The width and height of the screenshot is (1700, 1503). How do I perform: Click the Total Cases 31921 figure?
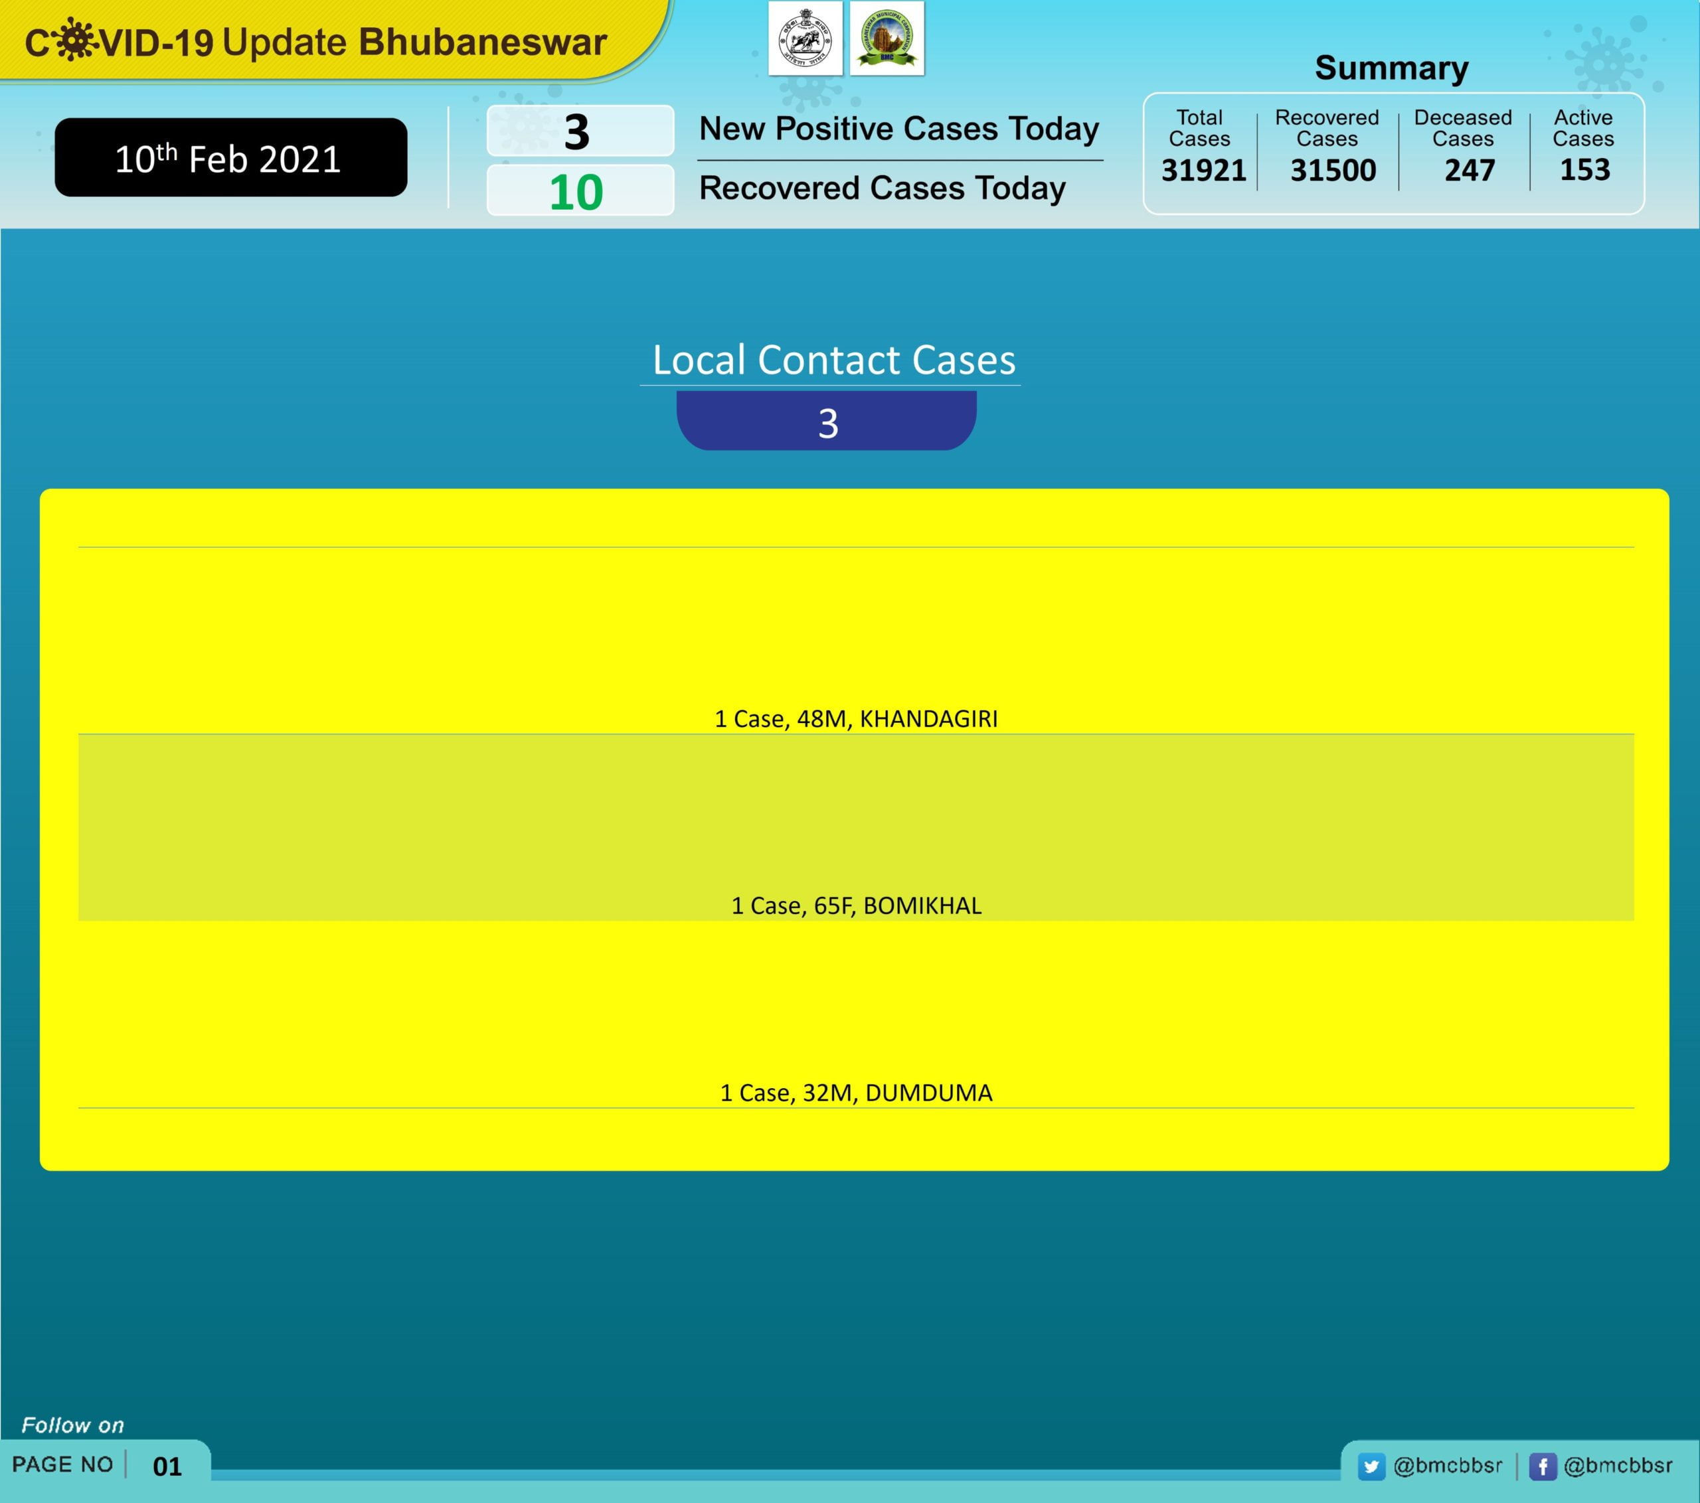1203,171
